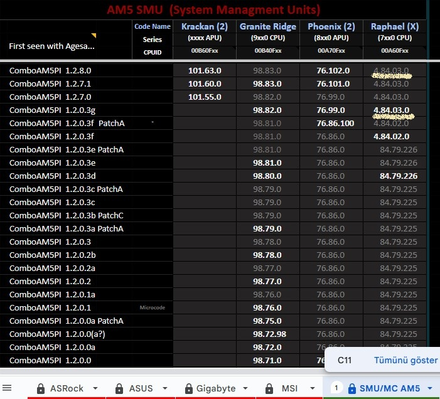Select the 00A70Fxx CPUID cell
440x399 pixels.
point(331,51)
